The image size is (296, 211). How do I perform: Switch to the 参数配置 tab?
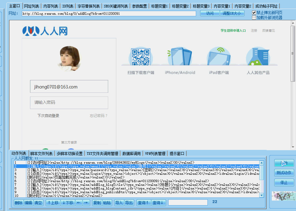pyautogui.click(x=139, y=6)
